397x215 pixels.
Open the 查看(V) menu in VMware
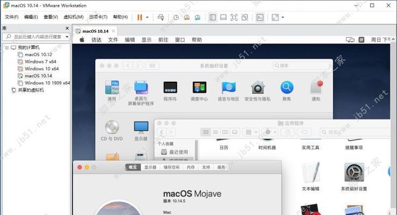tap(51, 17)
